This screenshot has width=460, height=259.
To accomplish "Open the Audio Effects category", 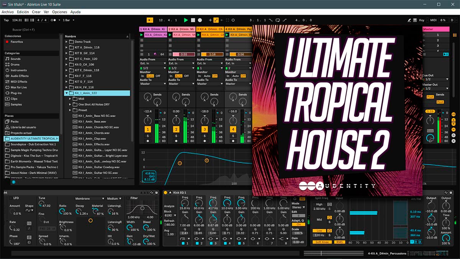I will click(x=17, y=76).
